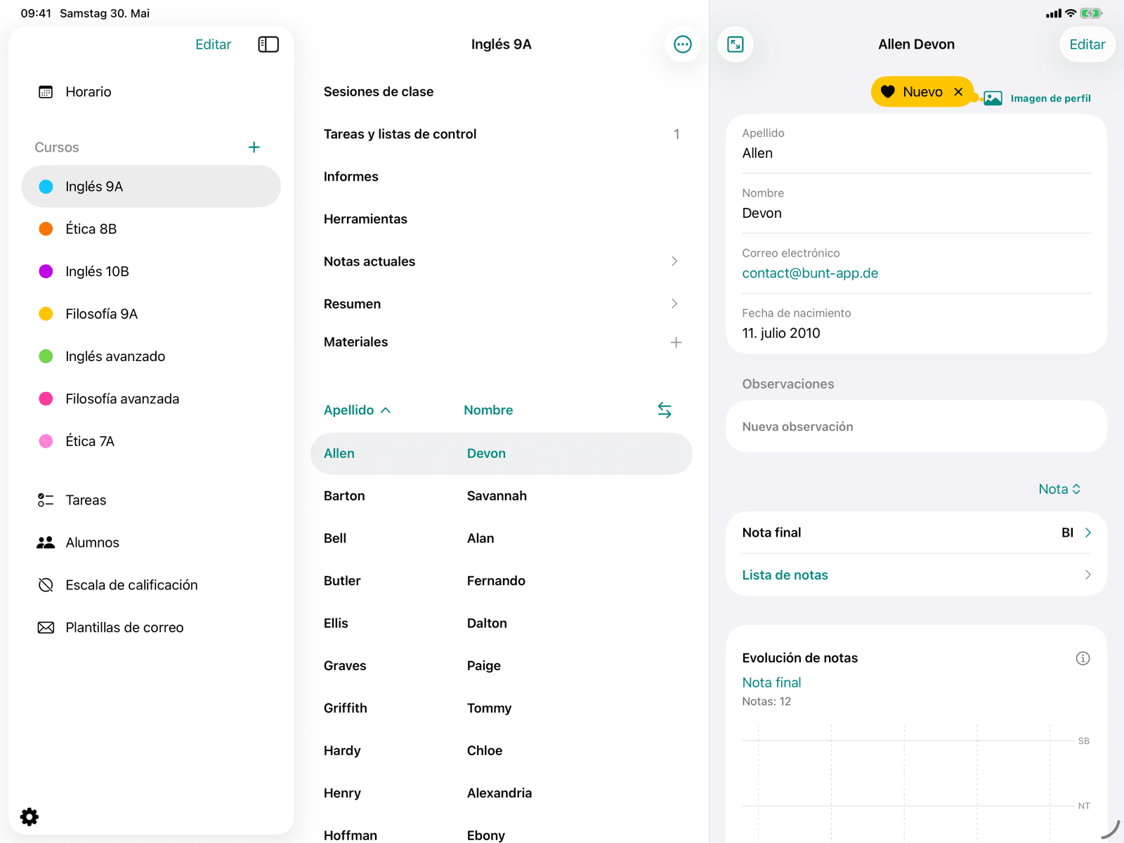Open Nota final BI chevron
1124x843 pixels.
[1088, 532]
